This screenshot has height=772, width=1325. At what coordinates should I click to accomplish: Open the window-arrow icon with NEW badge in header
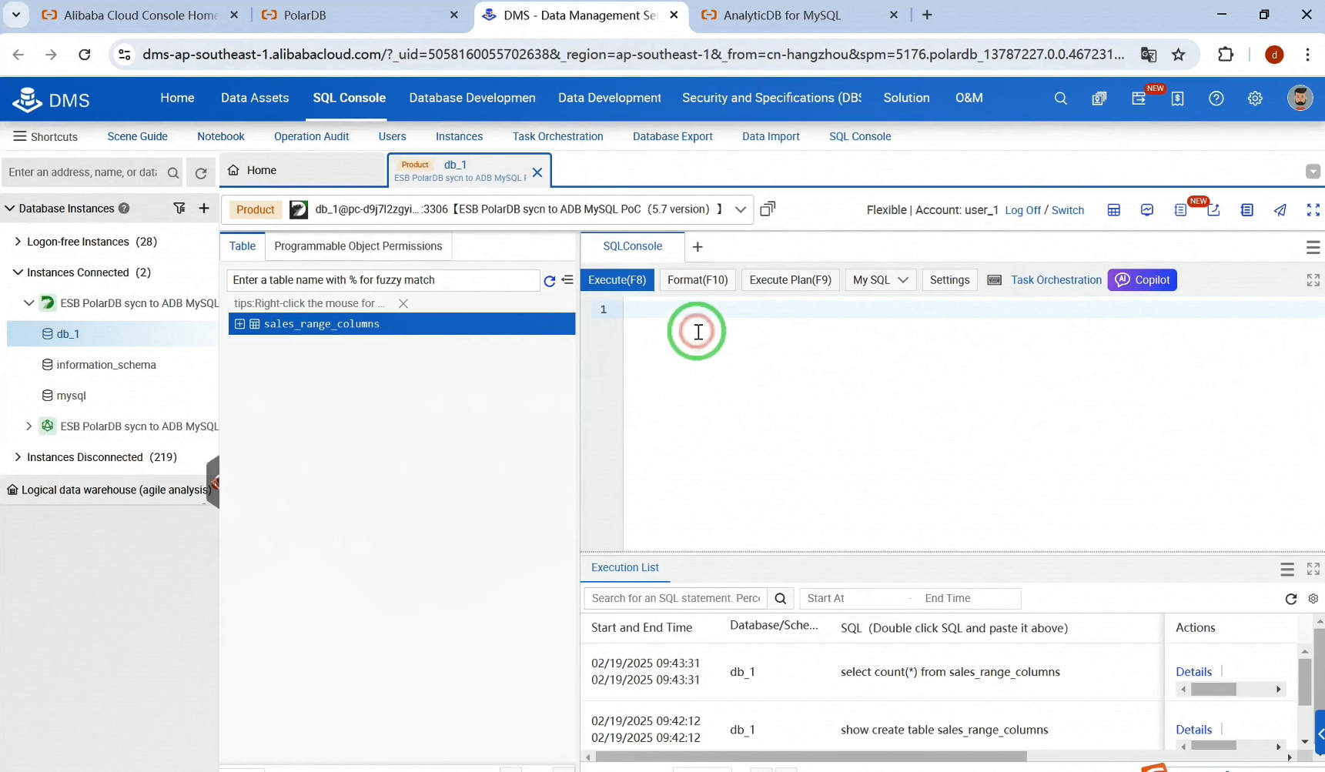tap(1139, 99)
